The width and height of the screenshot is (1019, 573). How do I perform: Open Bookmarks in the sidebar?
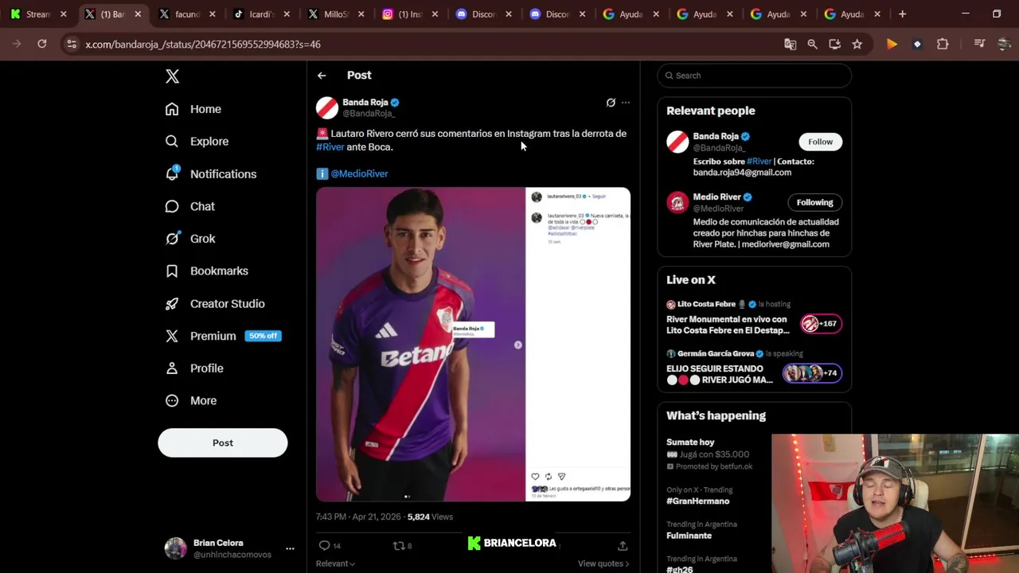click(207, 271)
